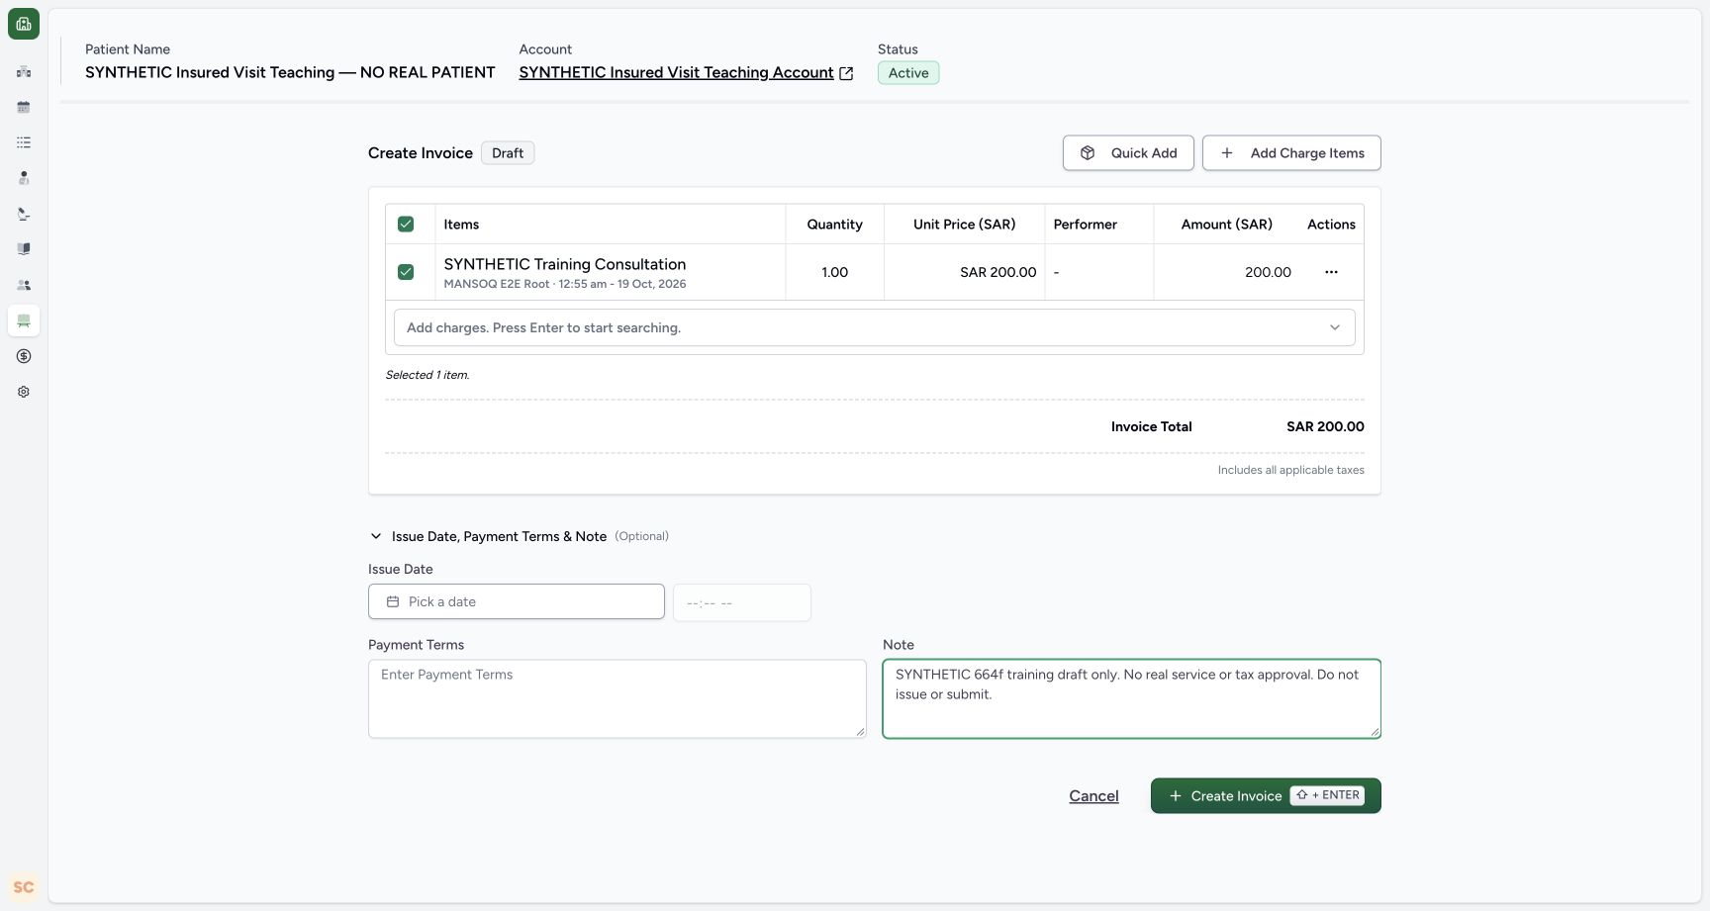Viewport: 1710px width, 911px height.
Task: Click the Create Invoice submit button
Action: pos(1266,796)
